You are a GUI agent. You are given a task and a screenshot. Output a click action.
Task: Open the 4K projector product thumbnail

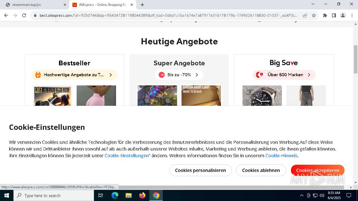pos(52,96)
